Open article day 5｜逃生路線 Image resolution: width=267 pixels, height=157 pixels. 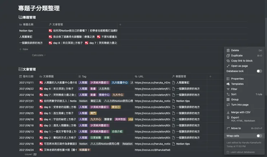click(x=58, y=113)
